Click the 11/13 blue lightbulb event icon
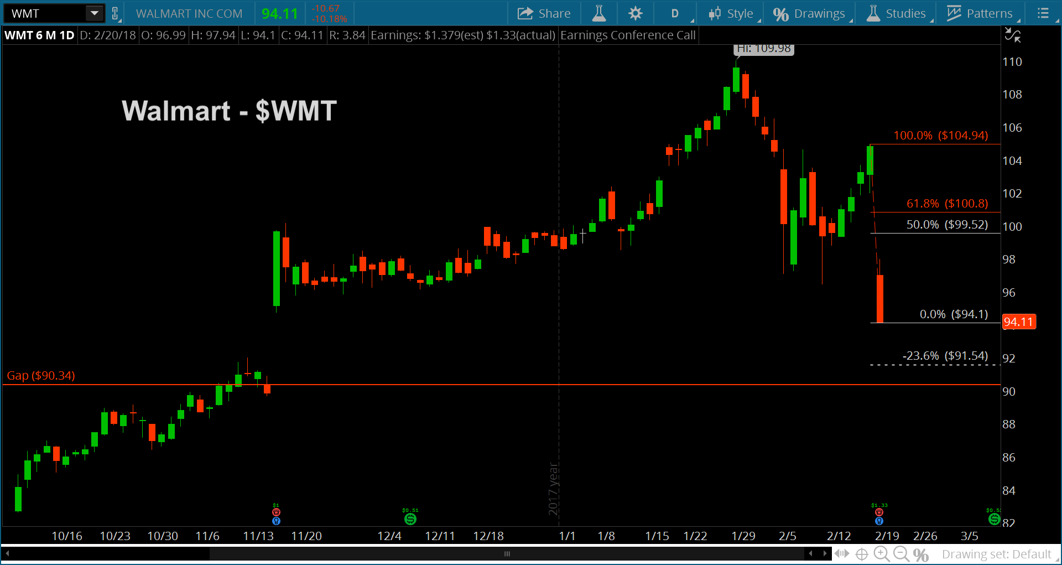Screen dimensions: 1062x565 click(x=276, y=521)
